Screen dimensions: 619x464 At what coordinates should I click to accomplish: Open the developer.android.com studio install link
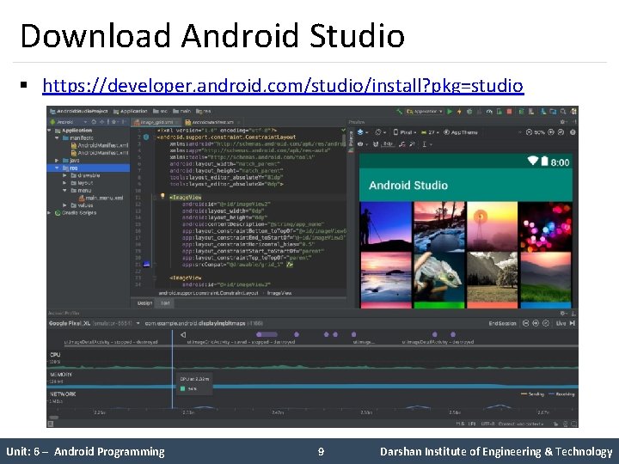point(282,86)
